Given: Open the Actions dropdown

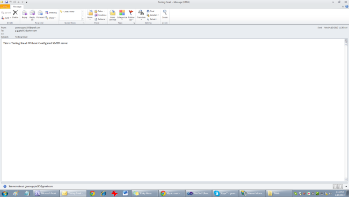Looking at the screenshot, I should [100, 19].
